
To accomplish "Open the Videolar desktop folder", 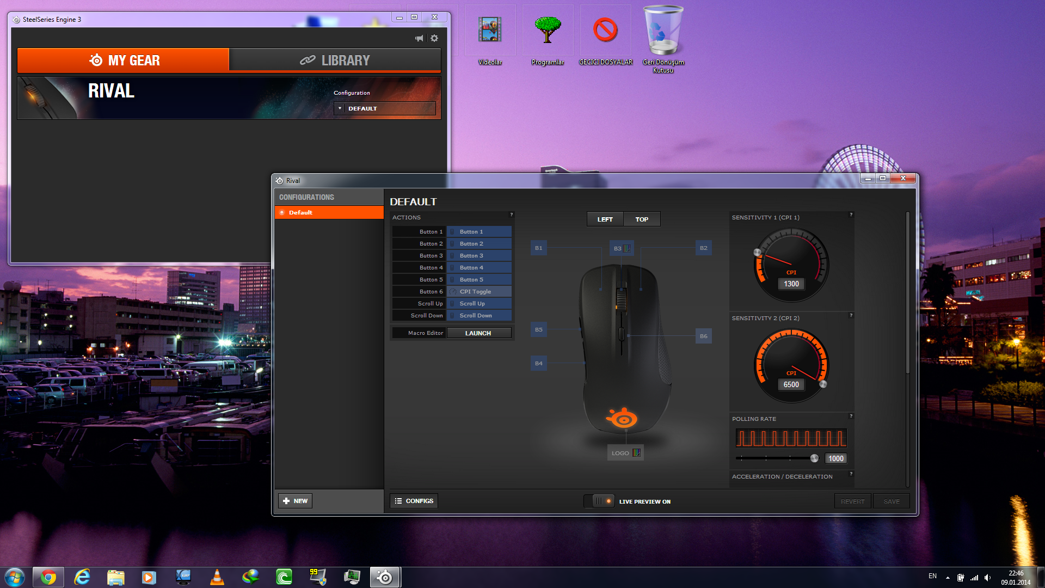I will pyautogui.click(x=490, y=36).
